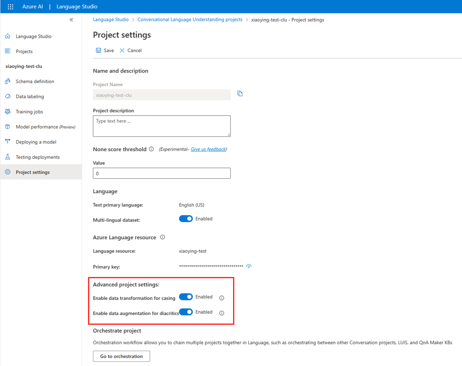Click the xiaoying-test language resource value
The image size is (462, 366).
(193, 251)
